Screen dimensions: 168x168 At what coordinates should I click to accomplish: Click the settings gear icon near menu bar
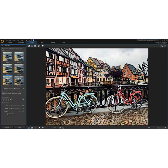[x=31, y=40]
